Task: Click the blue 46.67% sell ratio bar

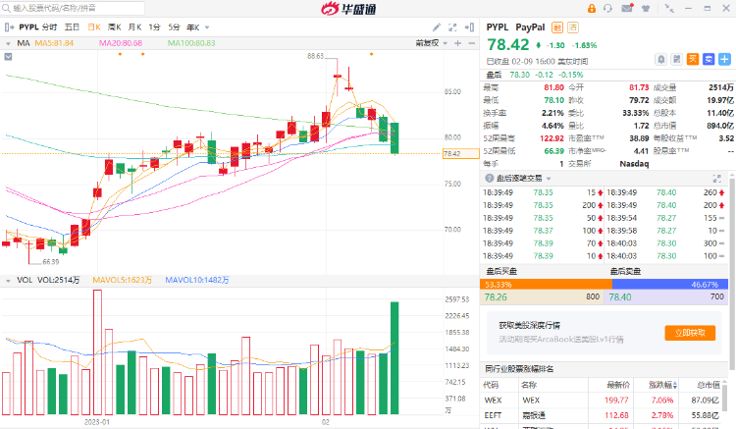Action: 670,285
